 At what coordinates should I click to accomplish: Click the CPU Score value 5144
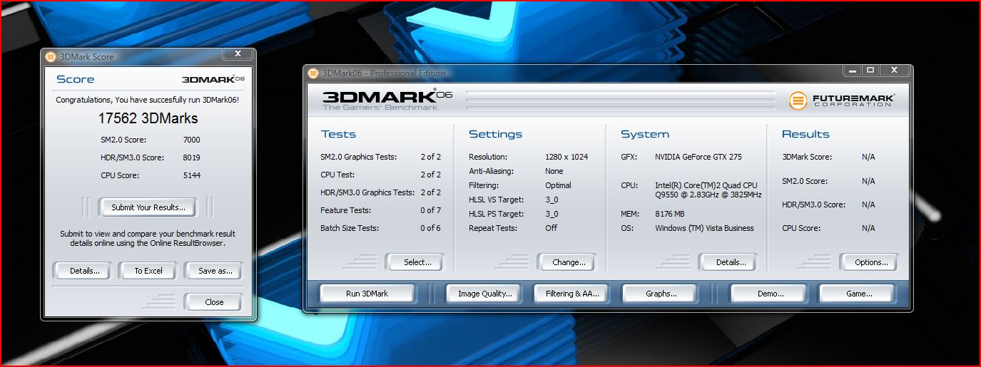191,175
